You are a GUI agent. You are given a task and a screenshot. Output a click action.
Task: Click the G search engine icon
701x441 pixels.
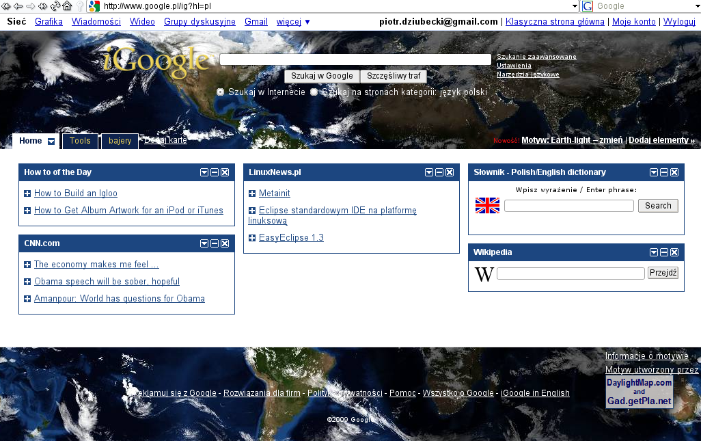click(588, 6)
